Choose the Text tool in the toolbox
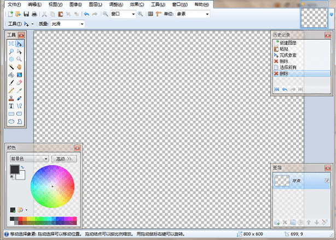336x240 pixels. (11, 106)
